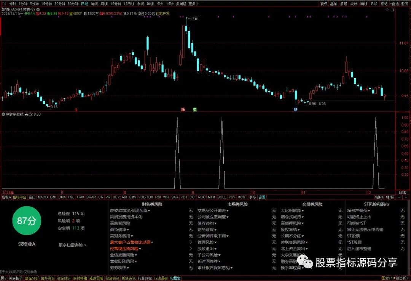Click the diamond marker icon in chart header

click(x=387, y=10)
